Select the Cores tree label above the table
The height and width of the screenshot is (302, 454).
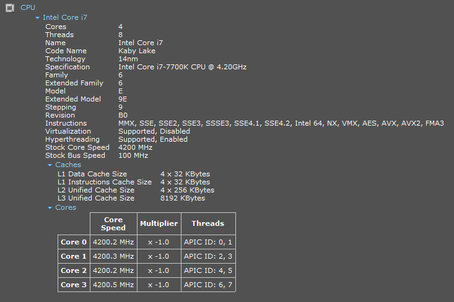(66, 208)
